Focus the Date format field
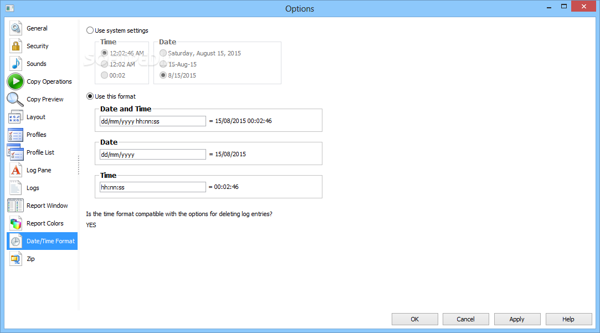 153,154
